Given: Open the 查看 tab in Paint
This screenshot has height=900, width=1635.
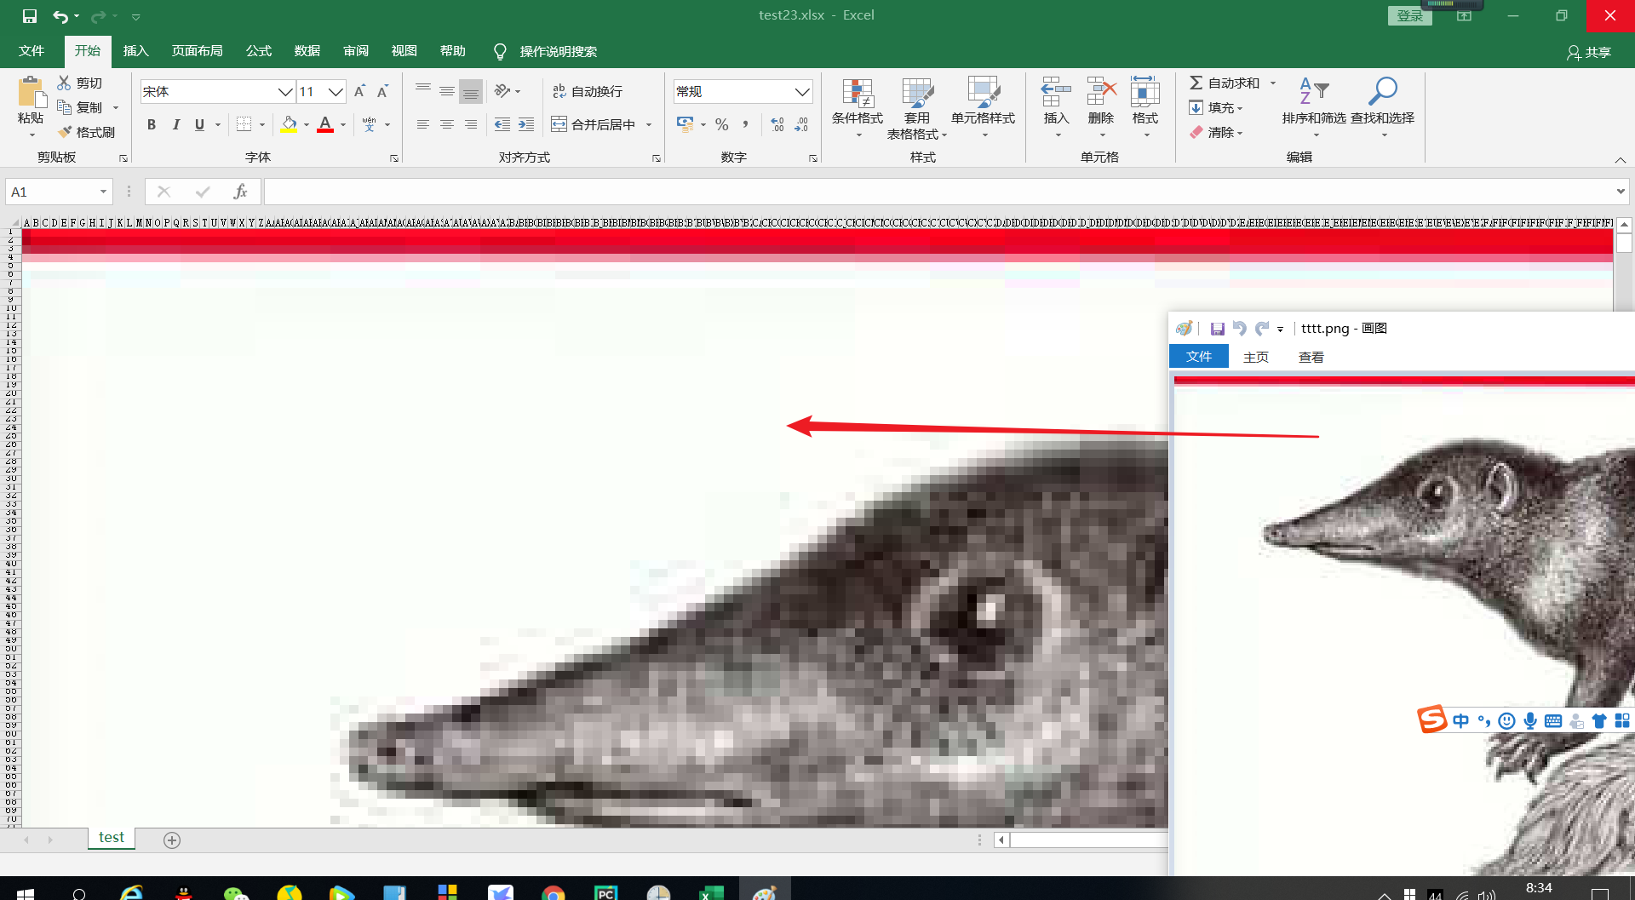Looking at the screenshot, I should point(1311,356).
